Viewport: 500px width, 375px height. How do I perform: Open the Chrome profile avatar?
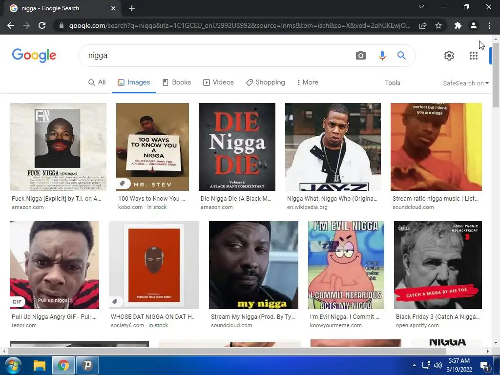tap(474, 25)
